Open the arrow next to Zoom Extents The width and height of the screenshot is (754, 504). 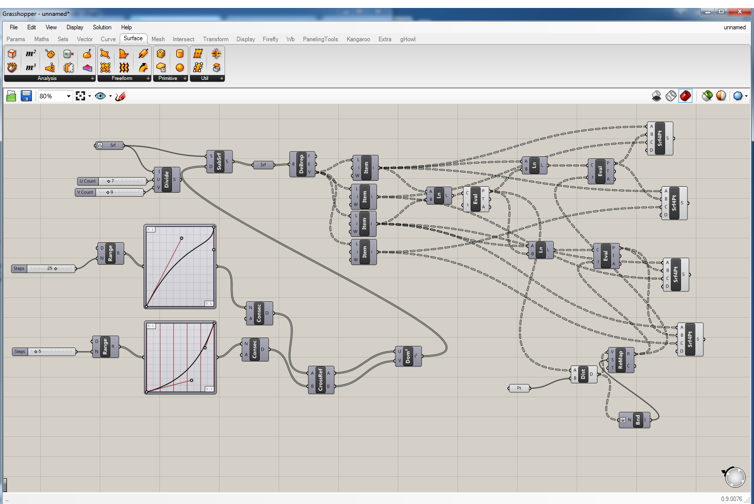89,96
